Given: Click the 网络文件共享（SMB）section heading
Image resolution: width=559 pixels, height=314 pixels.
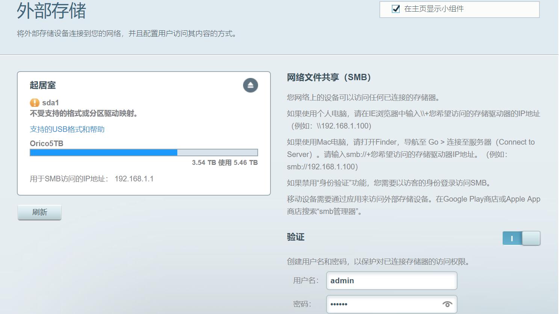Looking at the screenshot, I should [x=329, y=78].
